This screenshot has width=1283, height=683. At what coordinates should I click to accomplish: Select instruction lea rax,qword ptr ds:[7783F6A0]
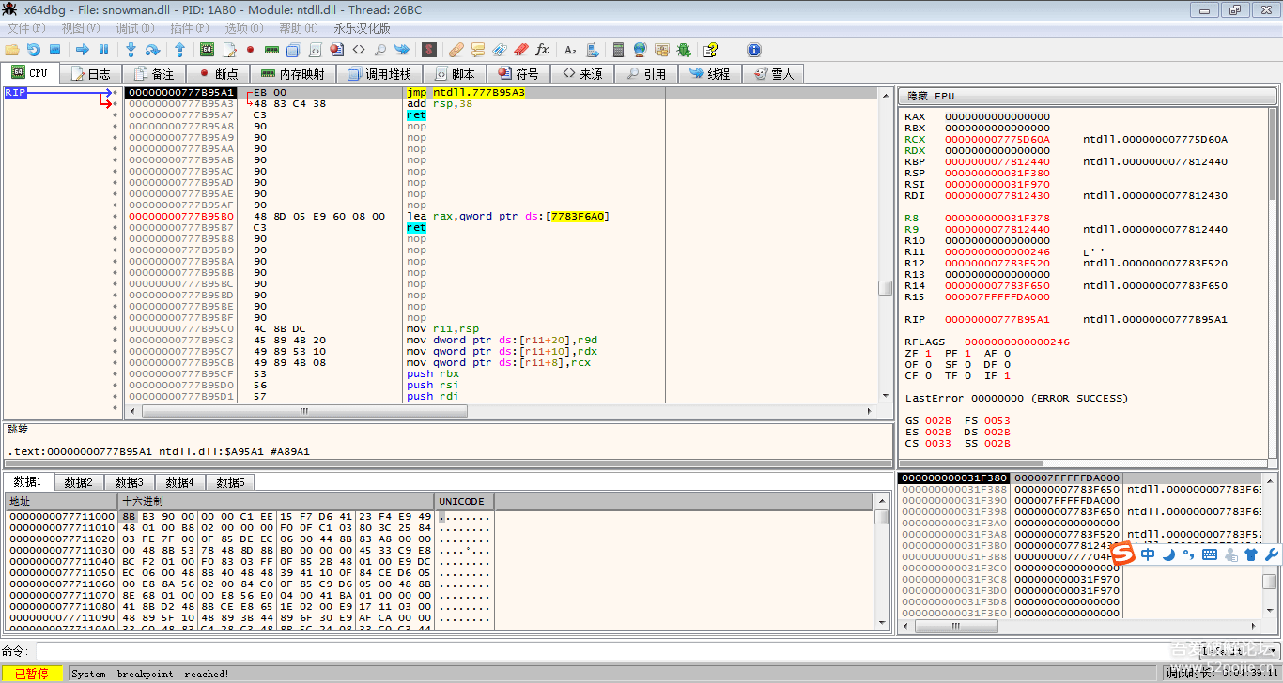[x=508, y=217]
